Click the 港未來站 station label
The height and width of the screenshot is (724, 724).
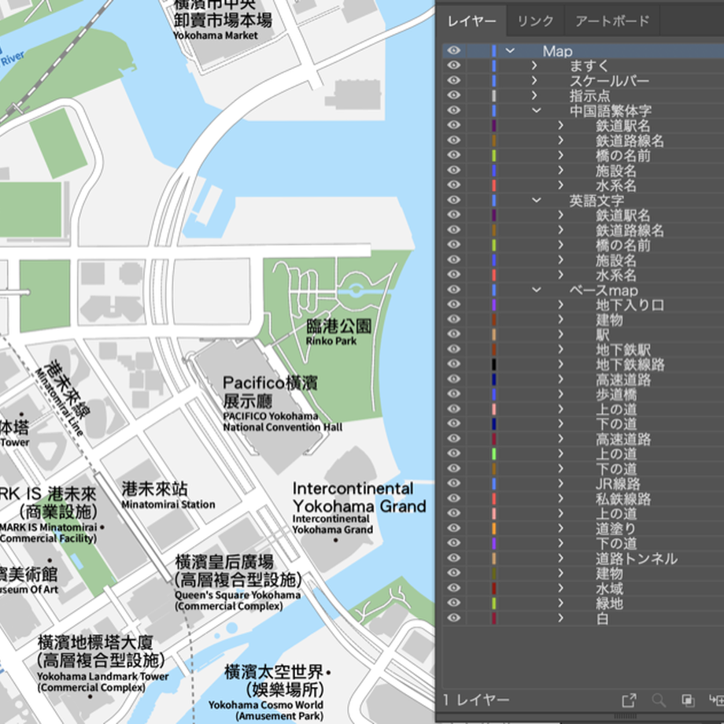coord(155,489)
